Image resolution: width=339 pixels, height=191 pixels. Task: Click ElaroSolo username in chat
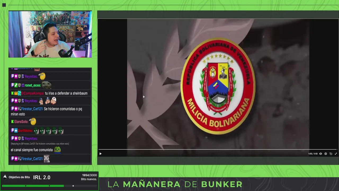[x=21, y=122]
